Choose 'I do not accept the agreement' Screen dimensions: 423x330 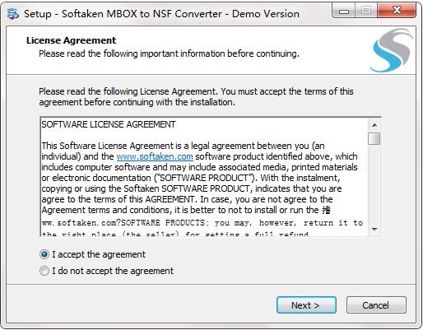[x=44, y=271]
